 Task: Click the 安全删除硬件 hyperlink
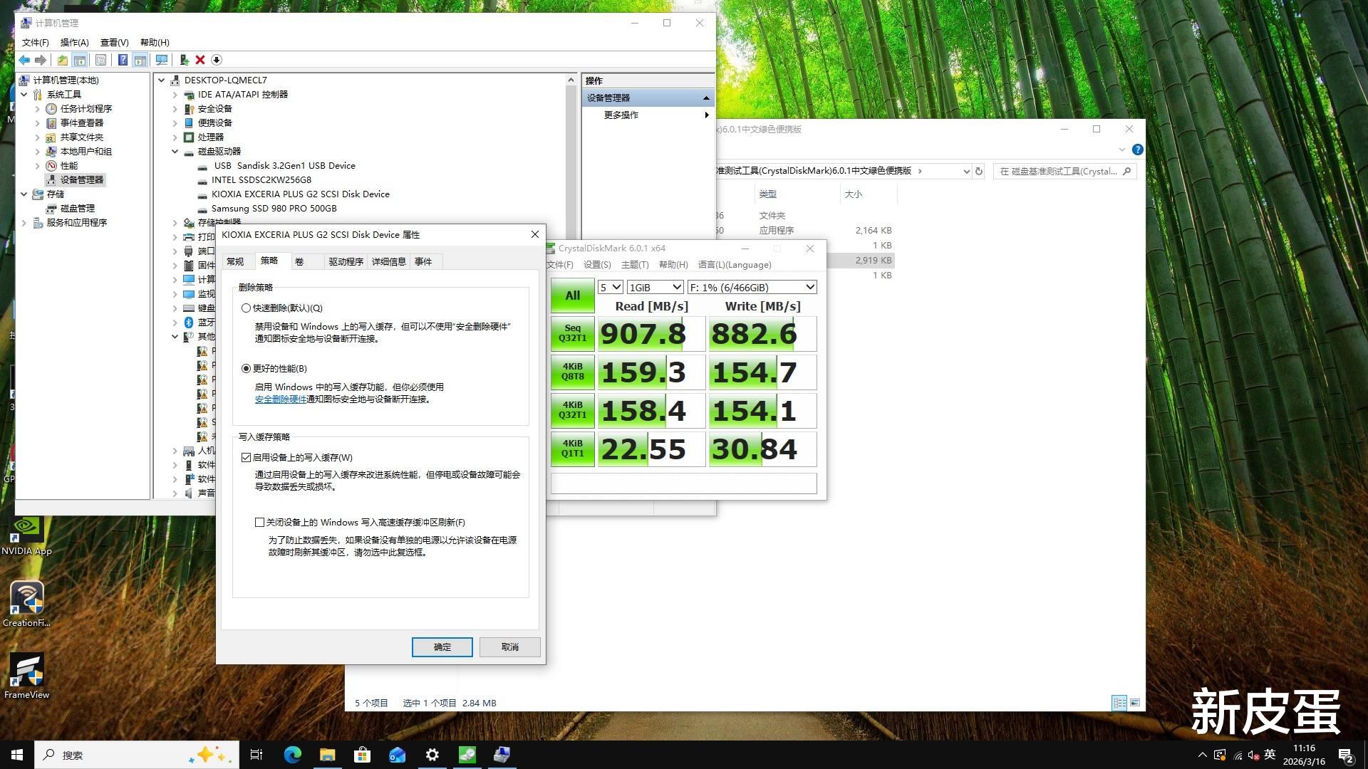tap(280, 399)
